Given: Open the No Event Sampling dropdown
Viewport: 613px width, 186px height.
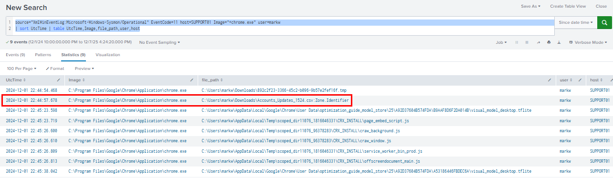Looking at the screenshot, I should coord(159,42).
